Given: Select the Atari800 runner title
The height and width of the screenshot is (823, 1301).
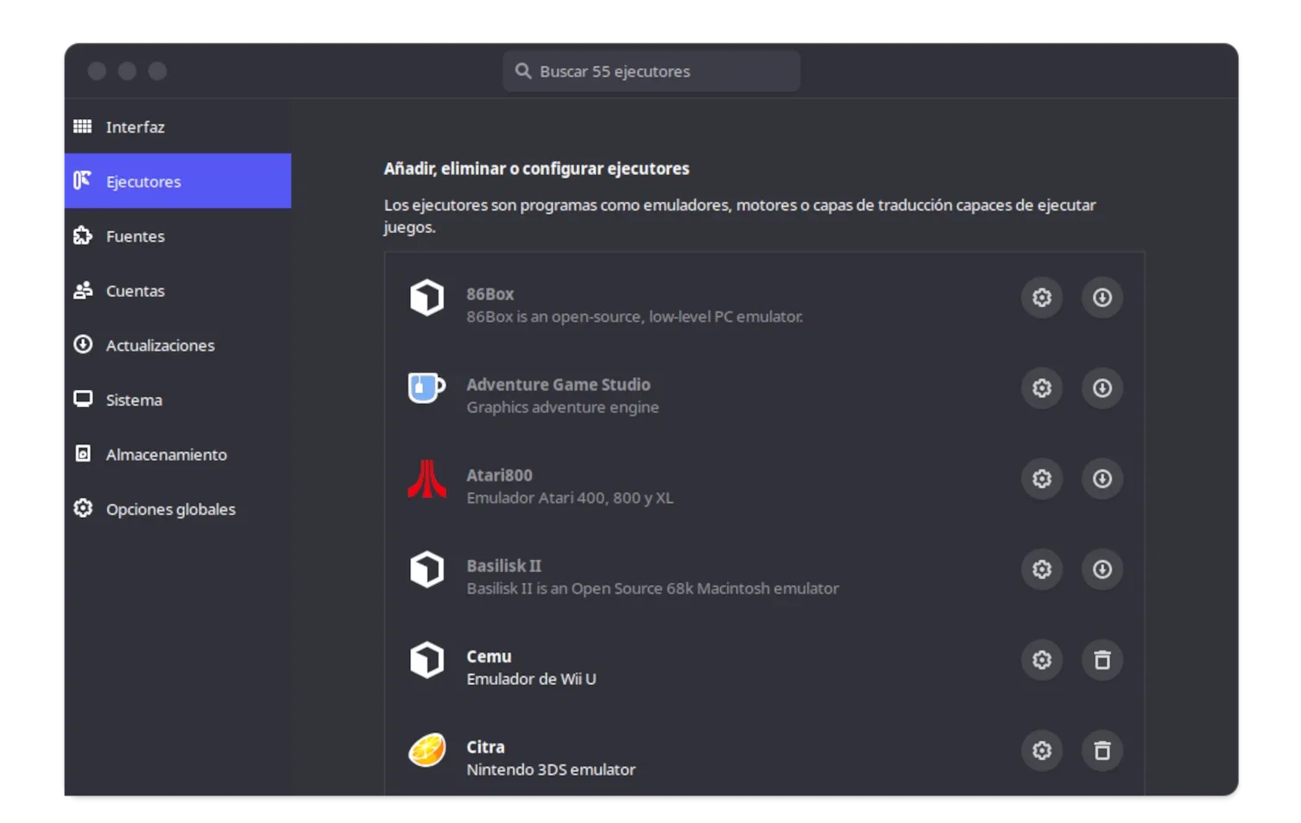Looking at the screenshot, I should click(500, 475).
